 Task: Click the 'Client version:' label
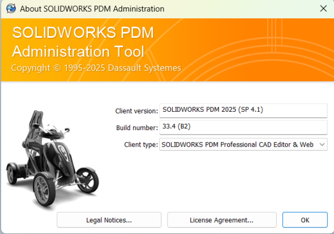pyautogui.click(x=137, y=111)
